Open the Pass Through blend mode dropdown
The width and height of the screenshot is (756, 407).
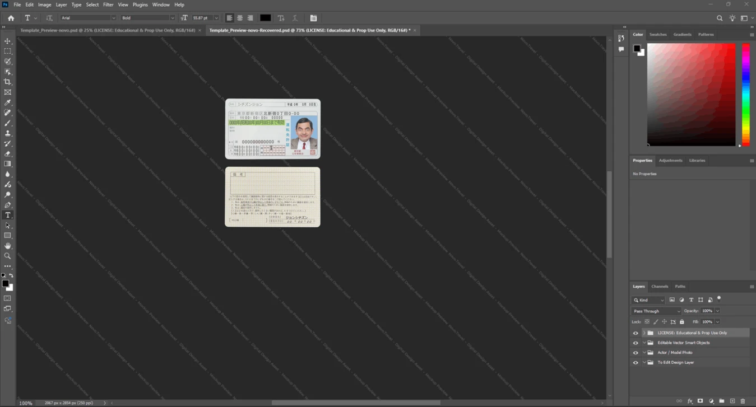coord(656,311)
